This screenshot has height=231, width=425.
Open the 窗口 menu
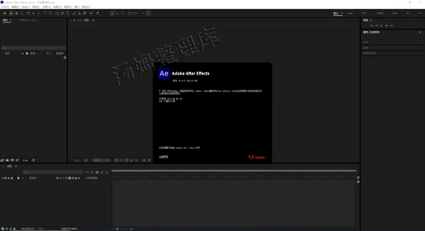click(77, 7)
